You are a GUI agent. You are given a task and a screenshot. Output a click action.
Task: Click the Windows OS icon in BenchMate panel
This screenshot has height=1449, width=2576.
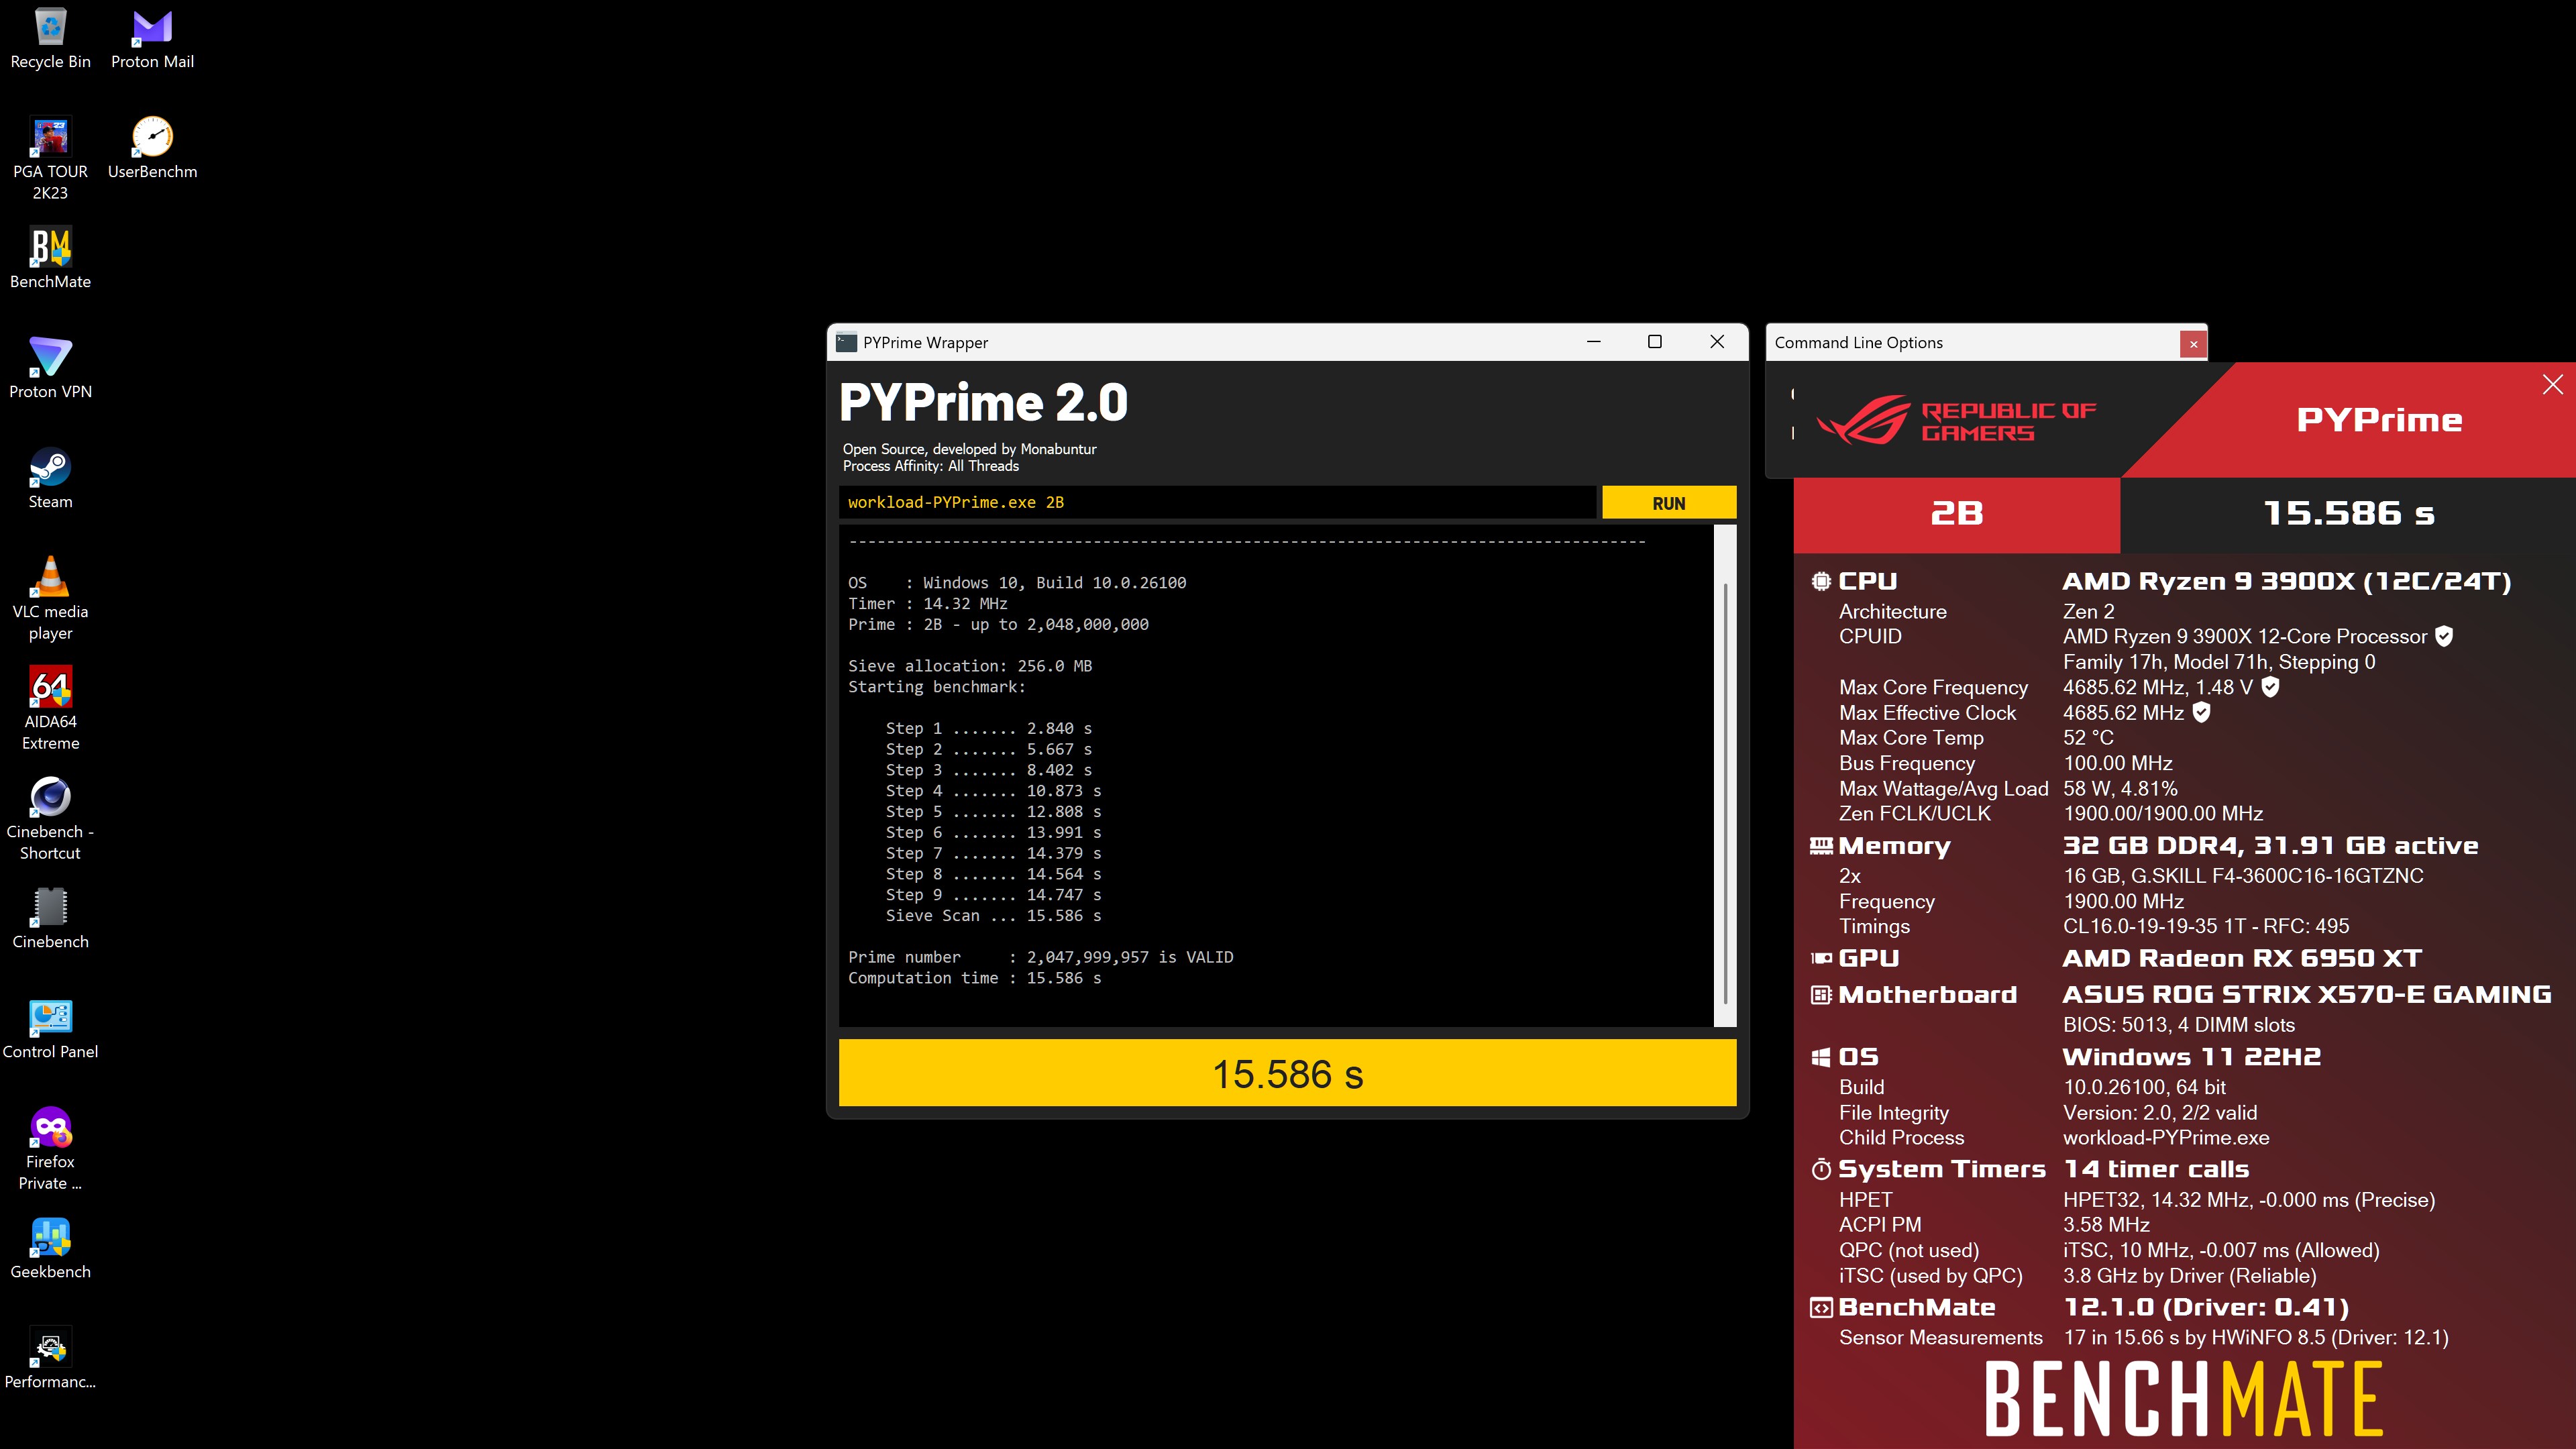pos(1821,1057)
